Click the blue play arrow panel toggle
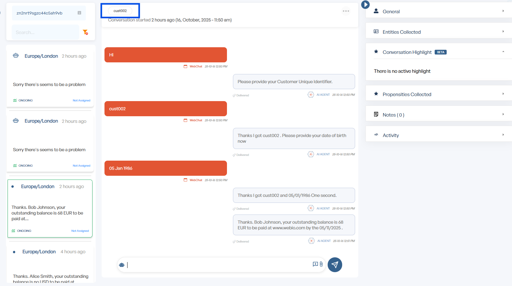This screenshot has width=512, height=286. pos(365,5)
